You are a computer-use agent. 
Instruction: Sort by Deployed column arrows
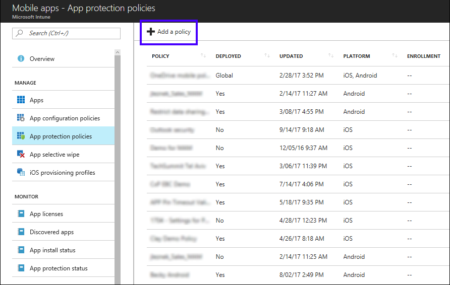pyautogui.click(x=267, y=56)
